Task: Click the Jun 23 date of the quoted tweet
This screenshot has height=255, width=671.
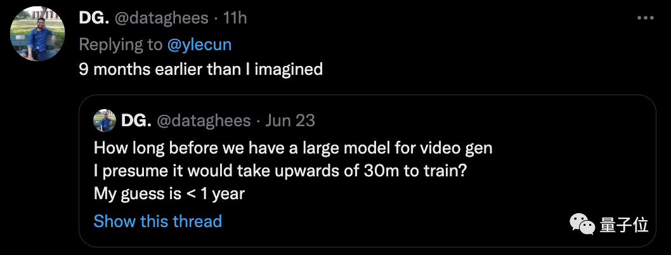Action: [x=290, y=121]
